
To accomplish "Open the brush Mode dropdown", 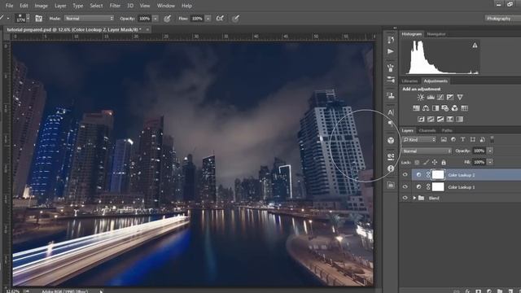I will coord(89,19).
